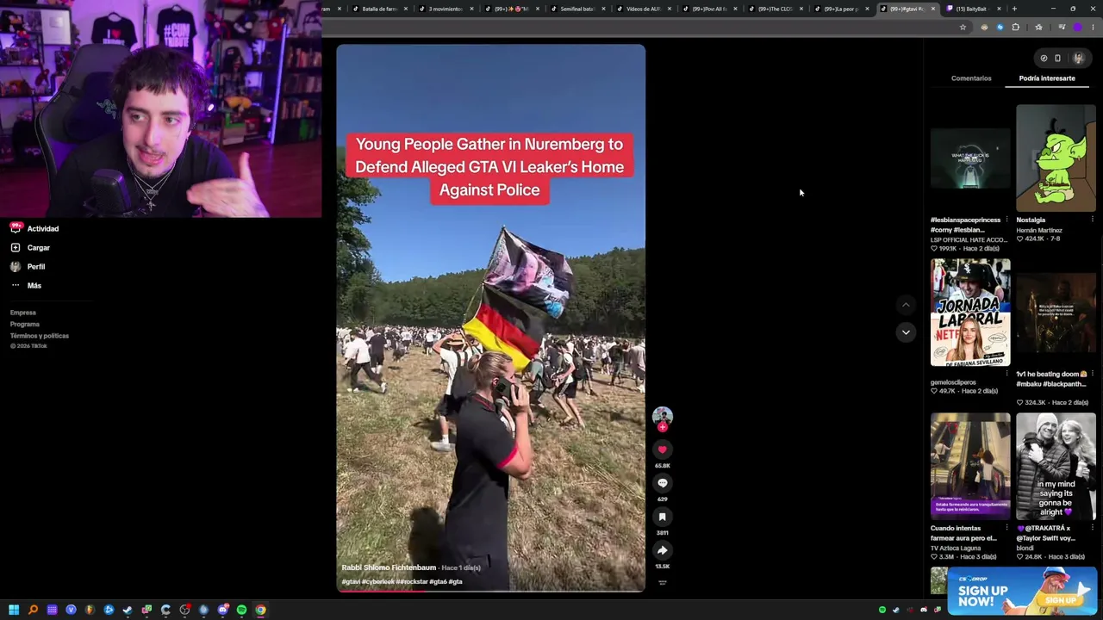Open the 1v1 he beating doom video
Image resolution: width=1103 pixels, height=620 pixels.
click(1056, 313)
